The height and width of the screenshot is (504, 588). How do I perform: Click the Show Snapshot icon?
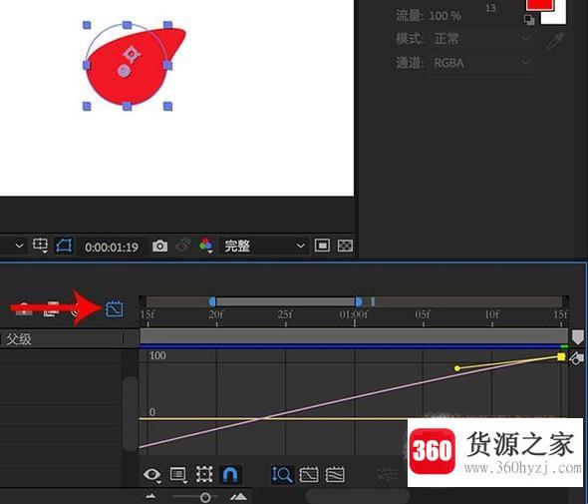coord(183,246)
